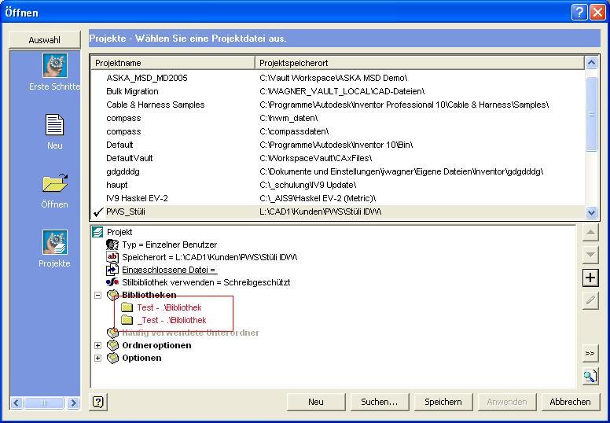The width and height of the screenshot is (610, 423).
Task: Select project ASKA_MSD_MD2005
Action: point(338,78)
